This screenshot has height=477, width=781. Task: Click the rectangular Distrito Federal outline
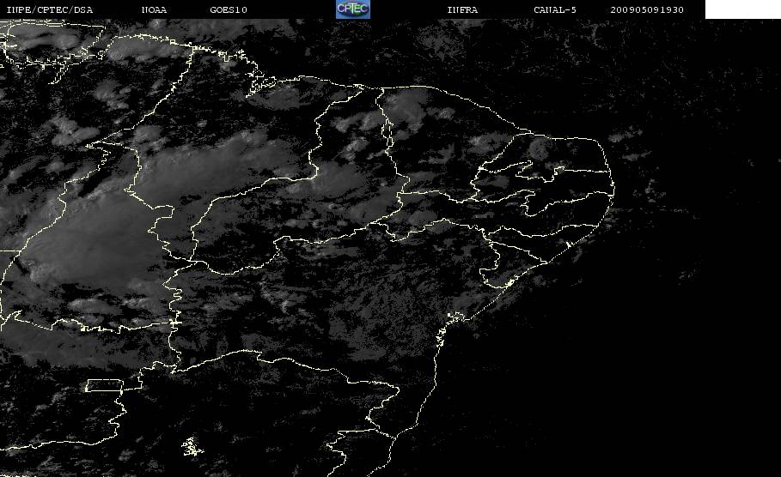(104, 385)
